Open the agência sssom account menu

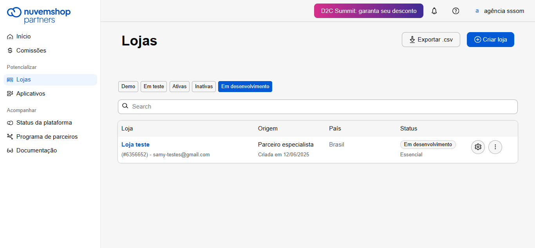point(499,11)
